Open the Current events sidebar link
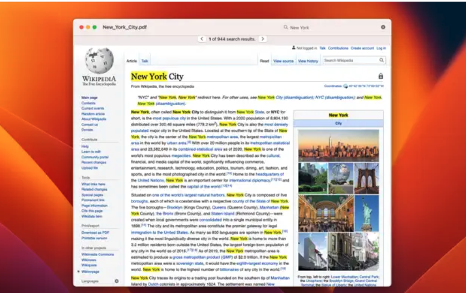Image resolution: width=466 pixels, height=293 pixels. click(93, 108)
